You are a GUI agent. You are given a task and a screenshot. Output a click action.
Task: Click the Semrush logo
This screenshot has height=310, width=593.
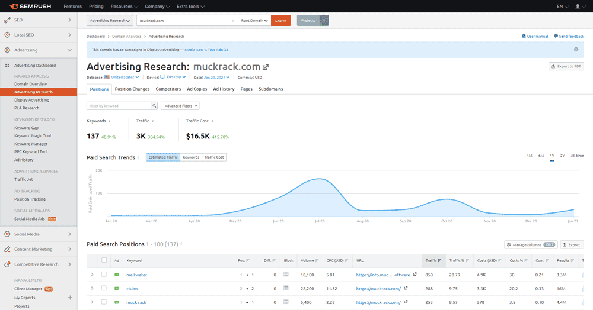[x=30, y=6]
